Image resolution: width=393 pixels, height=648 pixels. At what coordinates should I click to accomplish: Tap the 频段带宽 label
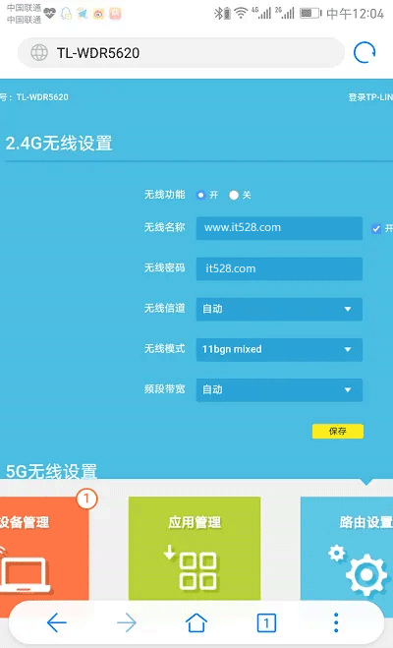164,389
